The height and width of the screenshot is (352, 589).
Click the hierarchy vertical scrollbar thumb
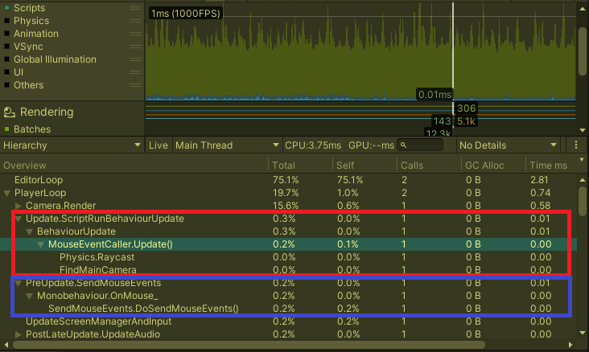(x=583, y=201)
